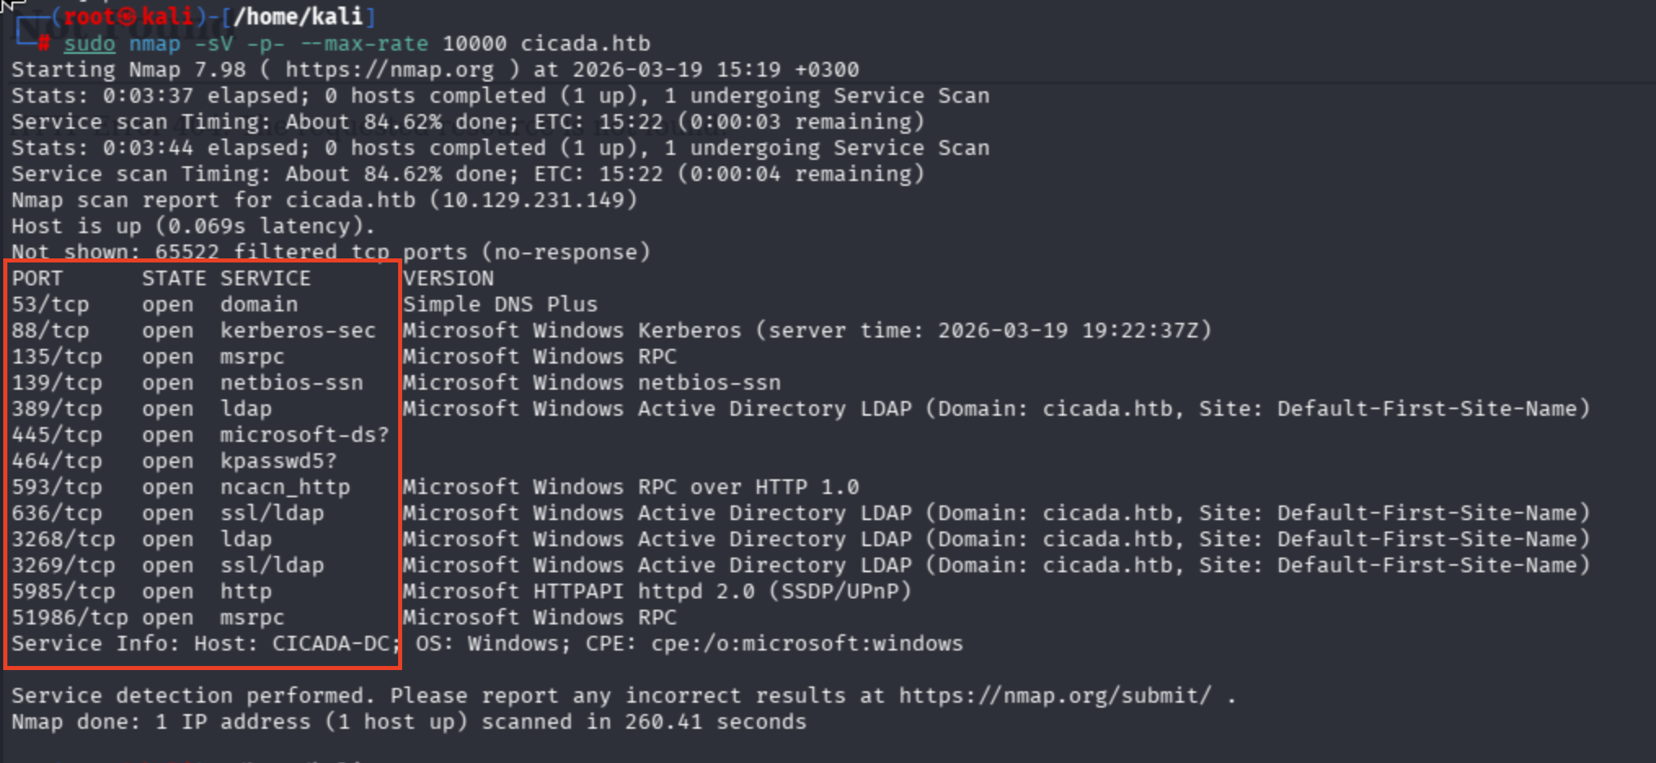Click the 445/tcp port entry
This screenshot has width=1656, height=763.
point(57,434)
